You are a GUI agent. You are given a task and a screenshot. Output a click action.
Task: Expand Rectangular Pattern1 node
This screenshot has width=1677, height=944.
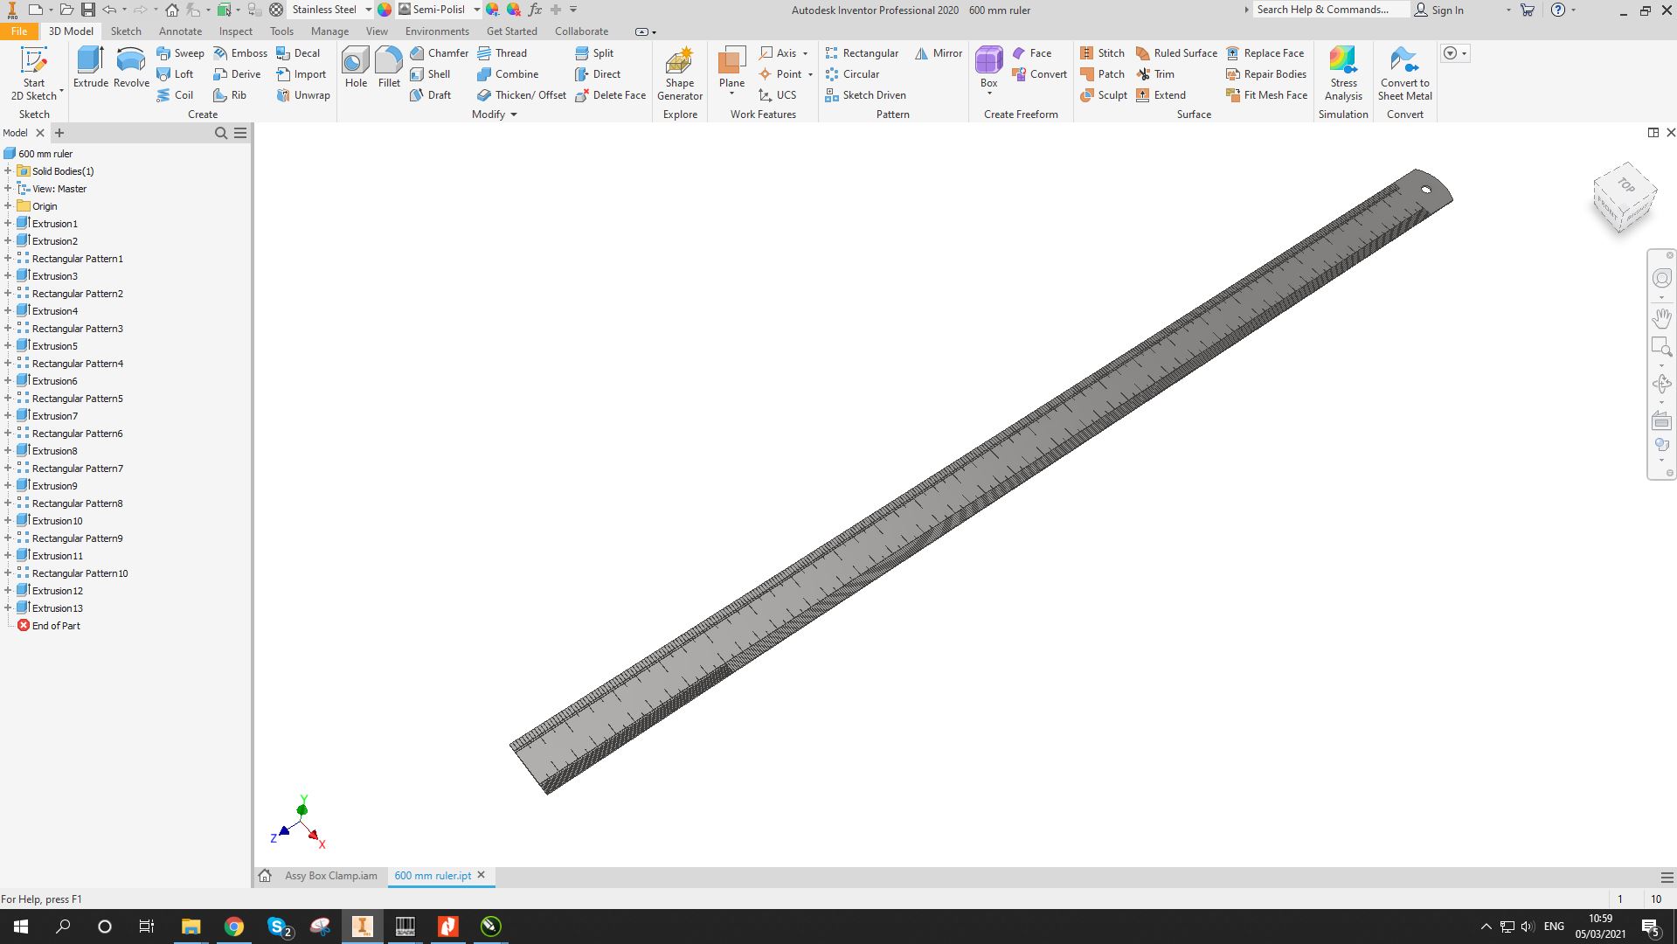(x=8, y=259)
